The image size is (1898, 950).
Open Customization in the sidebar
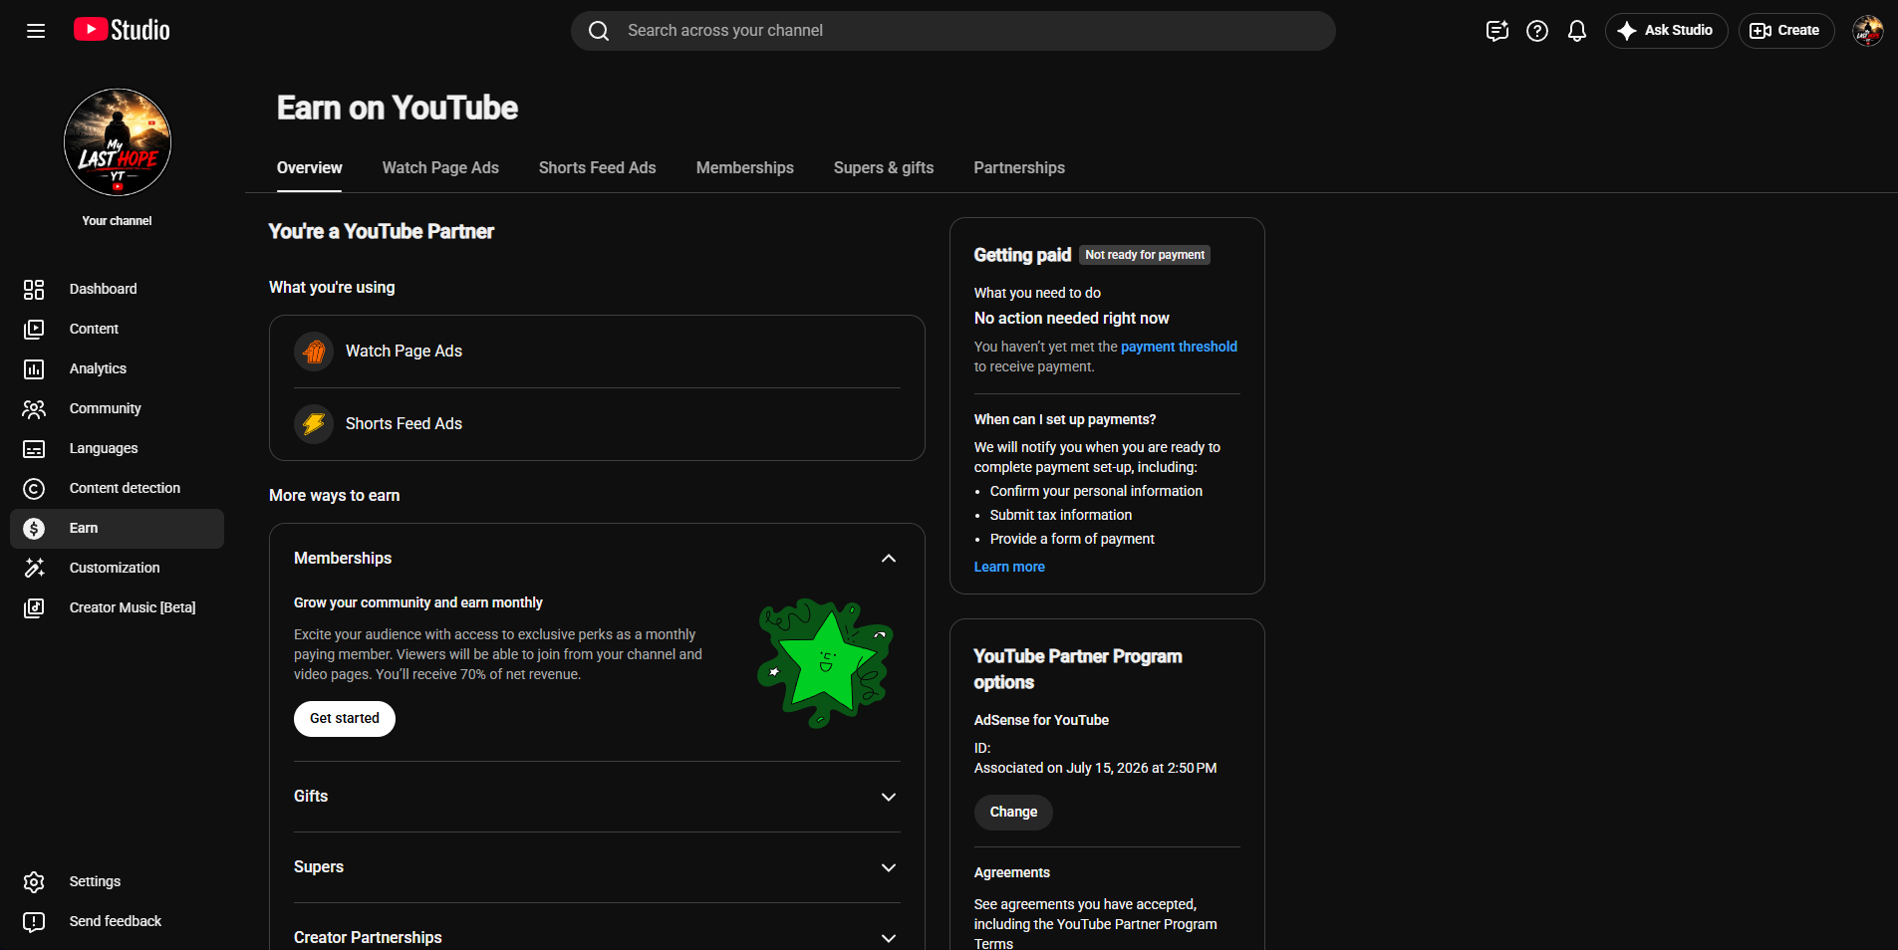[x=117, y=568]
